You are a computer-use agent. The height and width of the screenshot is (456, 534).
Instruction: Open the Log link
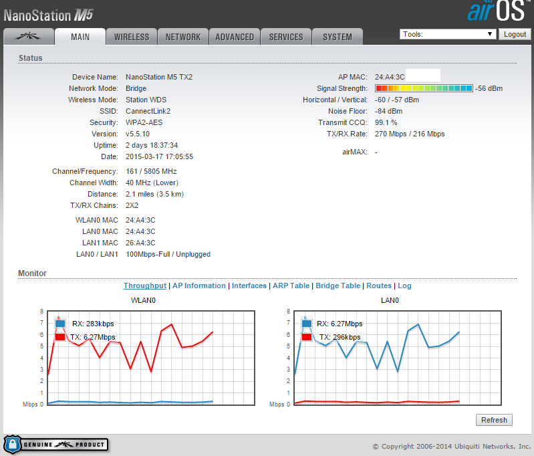(404, 286)
